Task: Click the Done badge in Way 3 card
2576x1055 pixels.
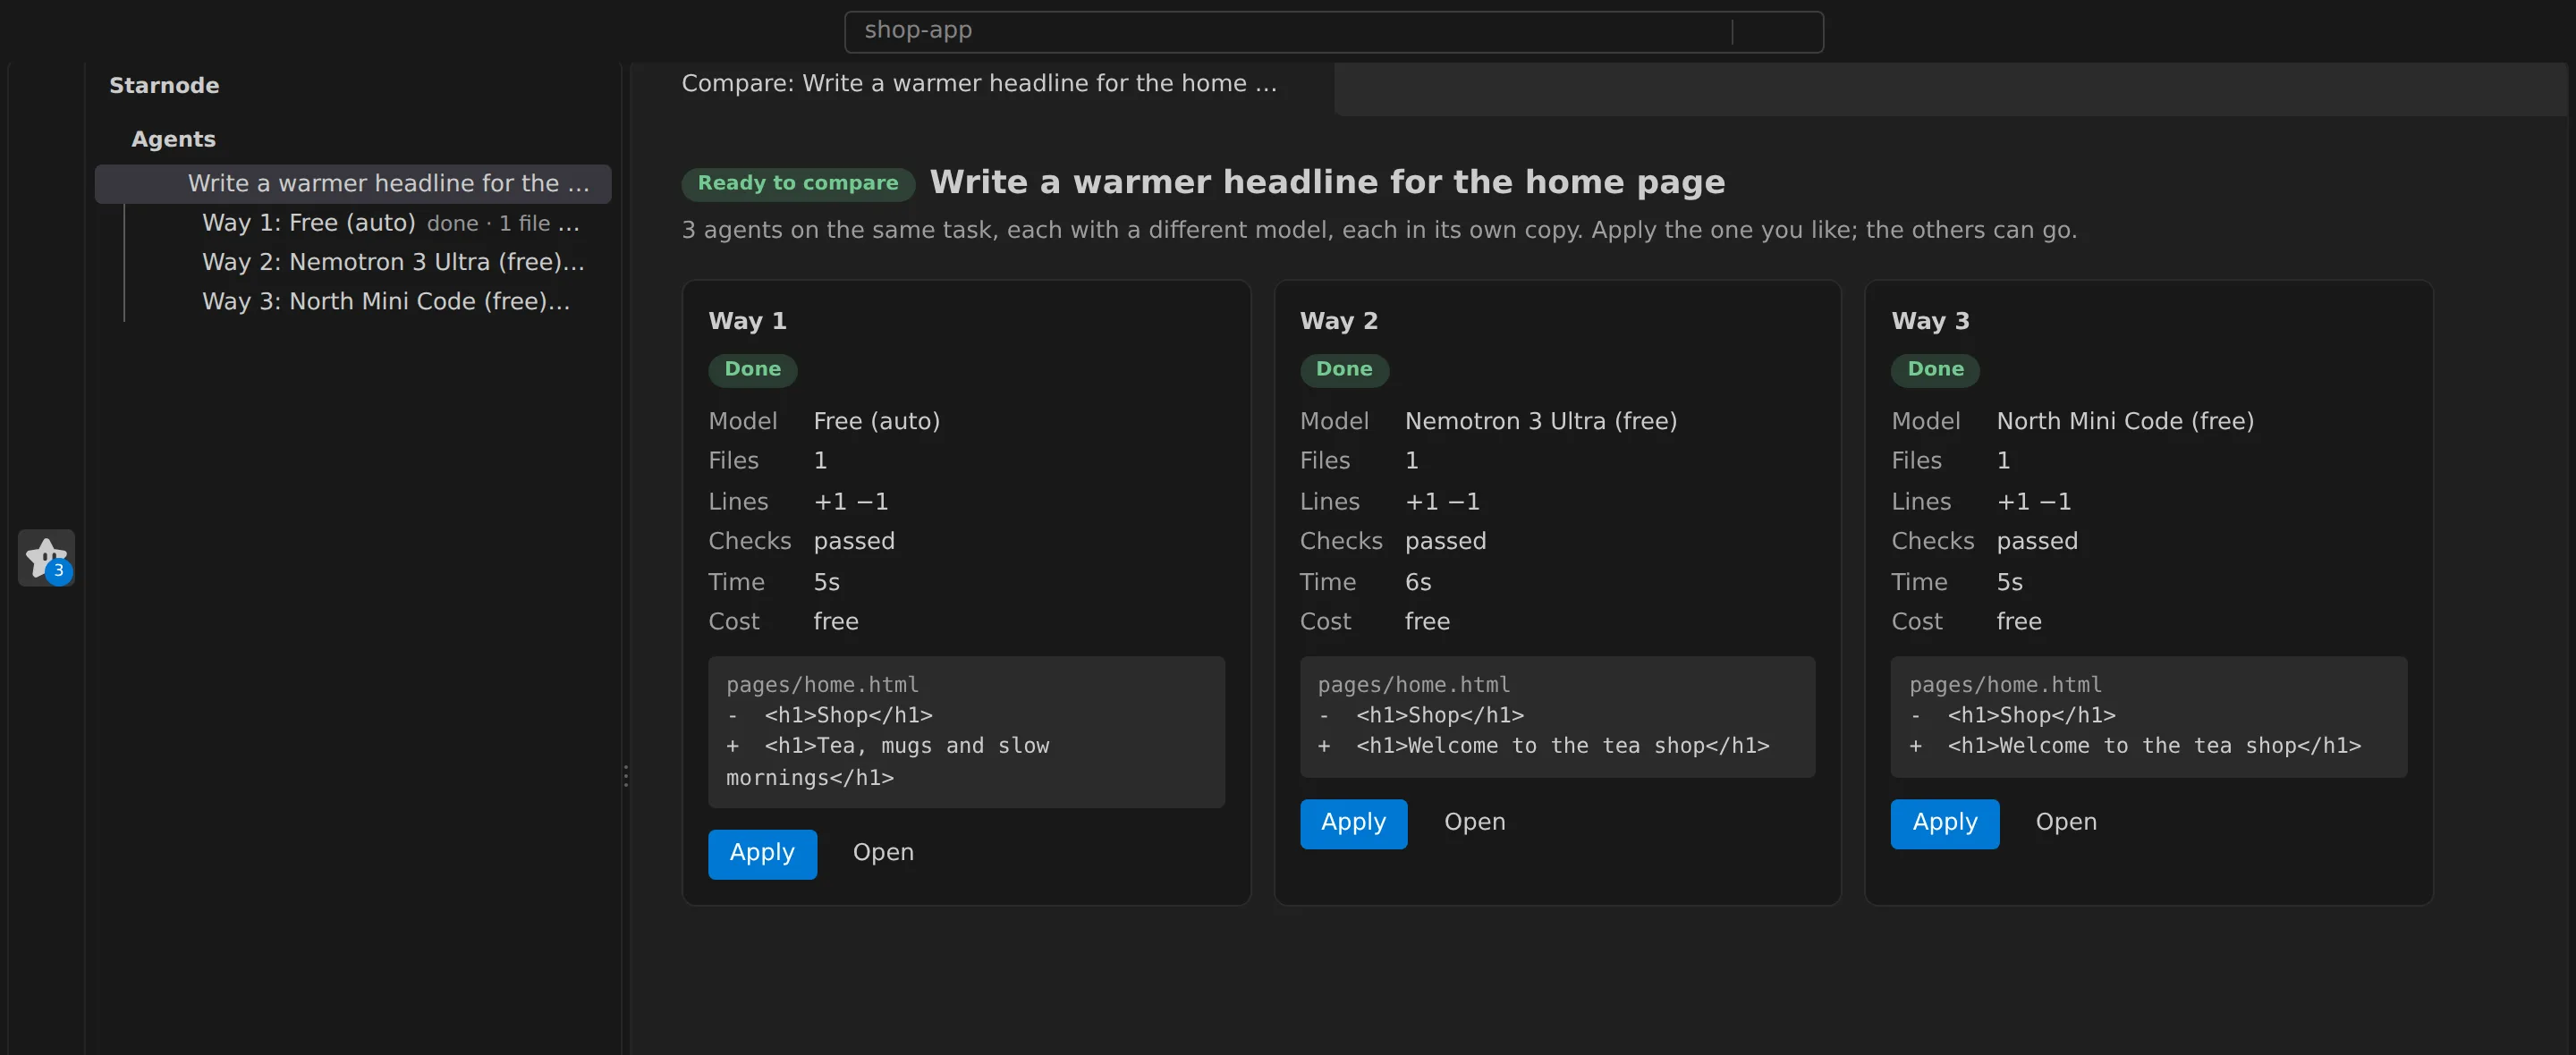Action: [1935, 369]
